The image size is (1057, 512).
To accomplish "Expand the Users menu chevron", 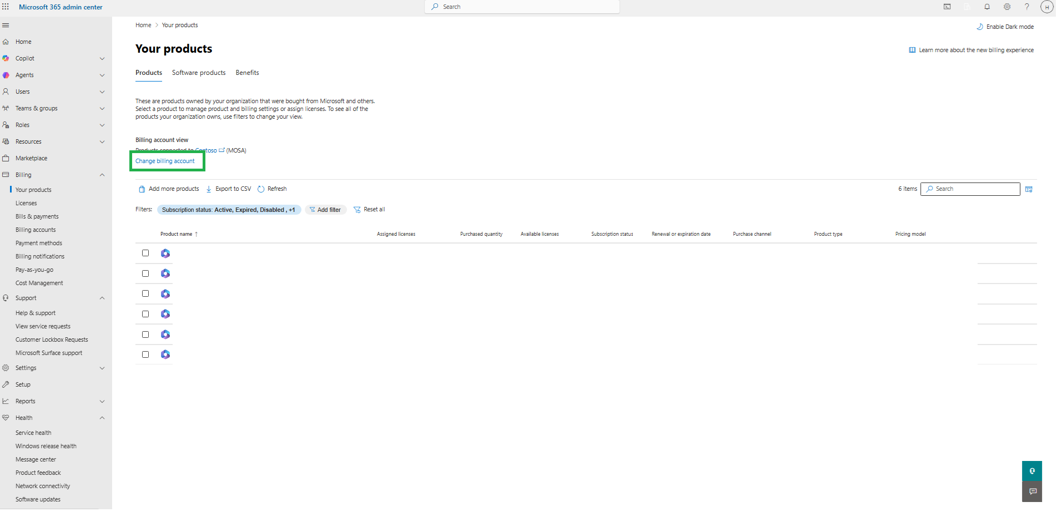I will point(102,92).
